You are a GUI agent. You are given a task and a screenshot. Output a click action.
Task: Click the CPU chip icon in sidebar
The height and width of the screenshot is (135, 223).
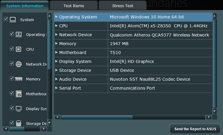(19, 49)
